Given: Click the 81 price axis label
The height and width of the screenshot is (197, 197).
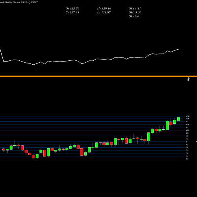Looking at the screenshot, I should (187, 145).
